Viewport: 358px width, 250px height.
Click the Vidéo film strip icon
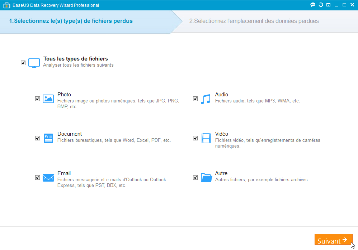click(206, 138)
